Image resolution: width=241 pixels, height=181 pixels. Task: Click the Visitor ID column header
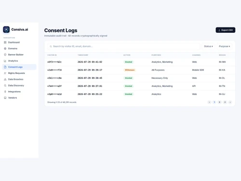pyautogui.click(x=52, y=55)
